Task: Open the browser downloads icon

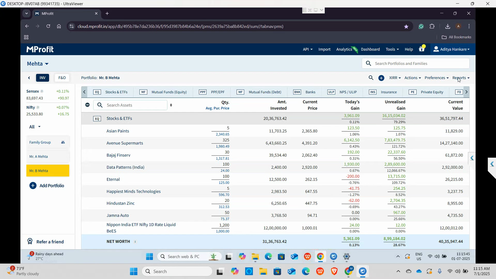Action: coord(448,26)
